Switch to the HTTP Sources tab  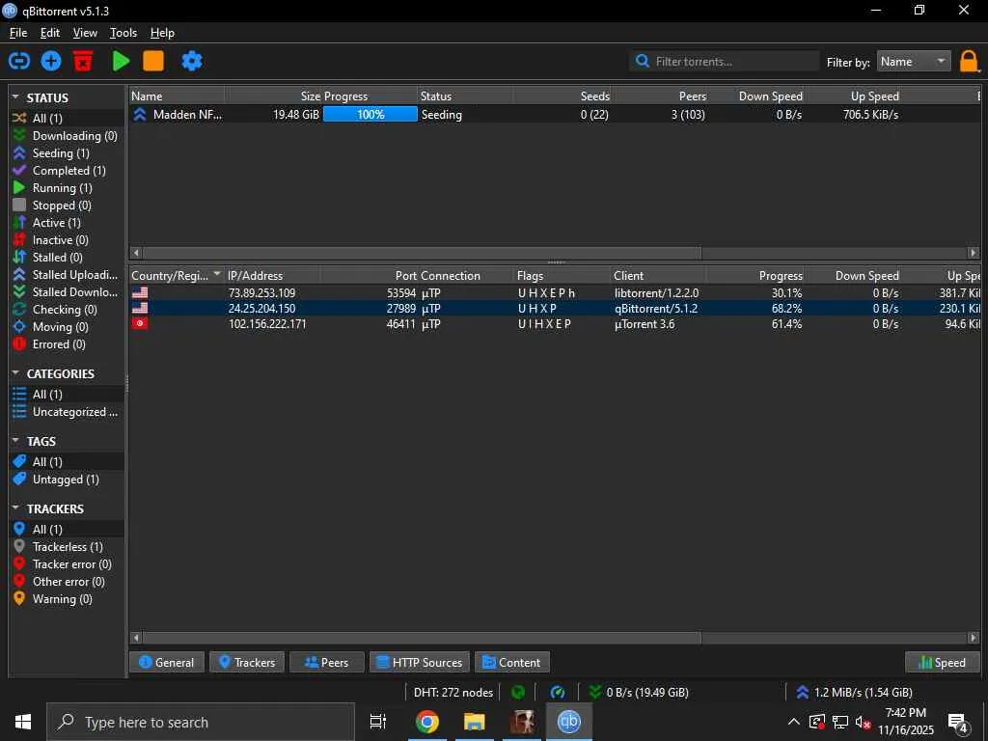[420, 662]
